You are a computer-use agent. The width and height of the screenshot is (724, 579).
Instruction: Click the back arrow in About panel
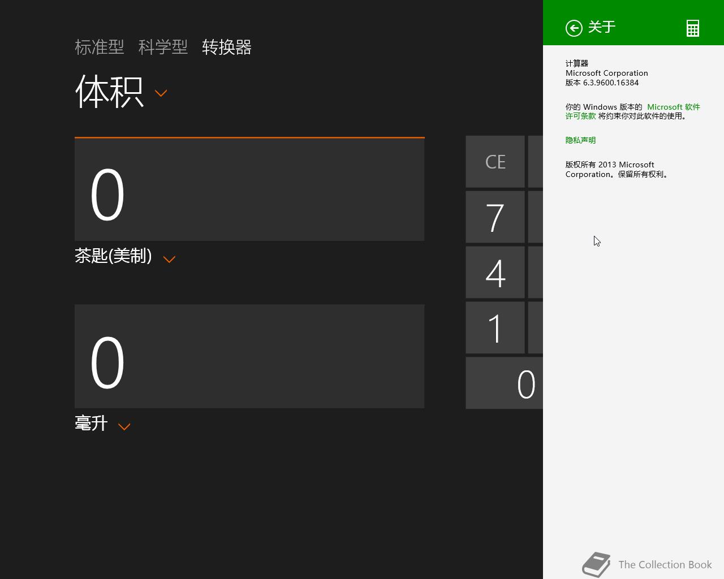coord(574,28)
